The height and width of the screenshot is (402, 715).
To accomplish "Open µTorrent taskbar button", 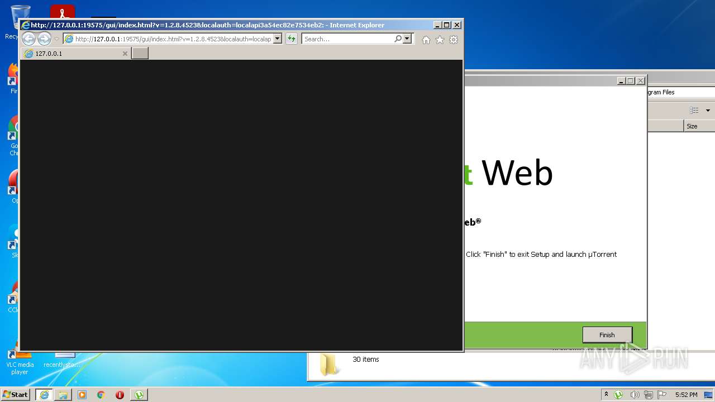I will (139, 395).
